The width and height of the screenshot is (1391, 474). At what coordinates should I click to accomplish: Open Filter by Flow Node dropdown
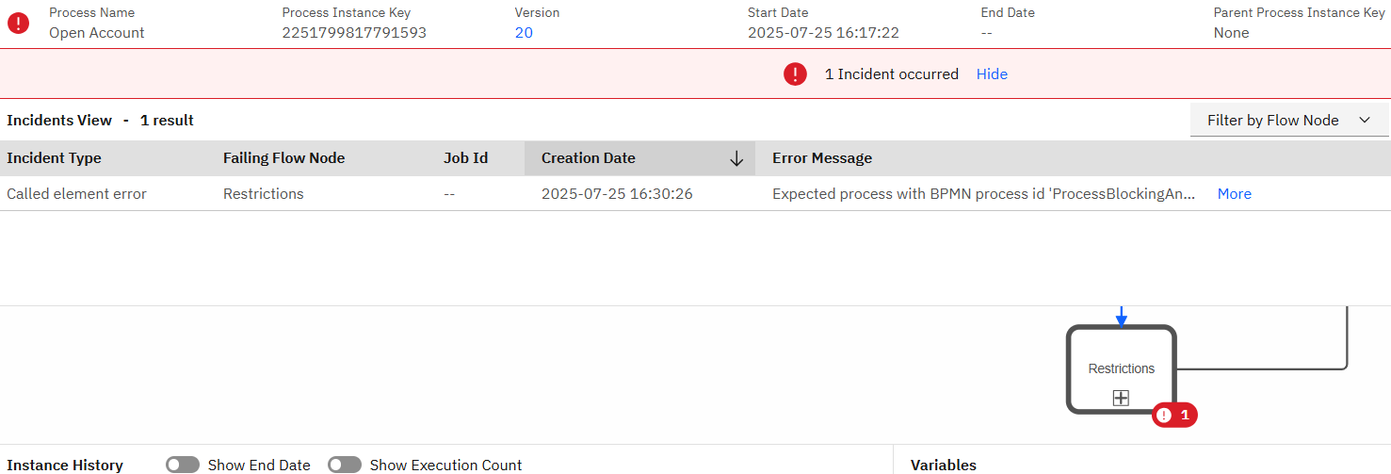coord(1290,120)
